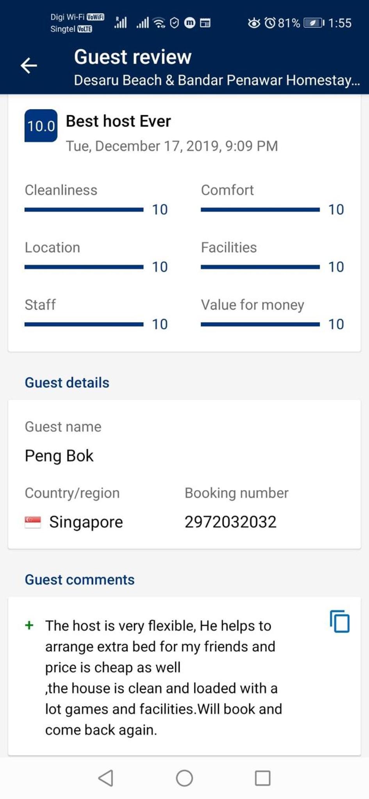Tap the Singapore flag icon
The width and height of the screenshot is (369, 799).
coord(33,522)
